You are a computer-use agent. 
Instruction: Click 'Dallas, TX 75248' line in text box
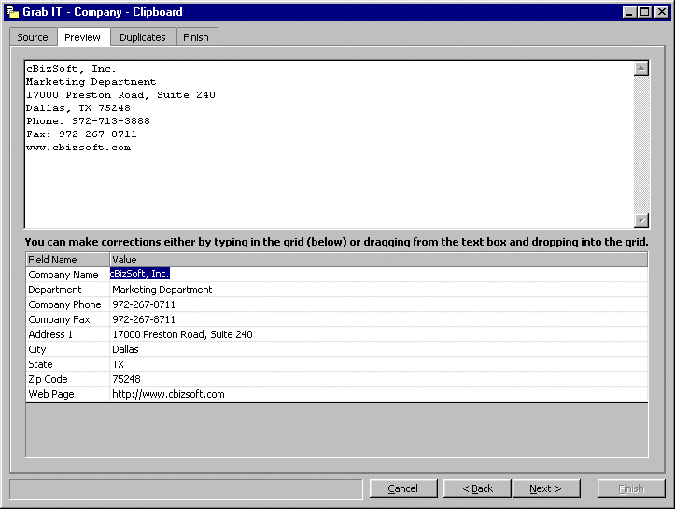click(x=77, y=108)
